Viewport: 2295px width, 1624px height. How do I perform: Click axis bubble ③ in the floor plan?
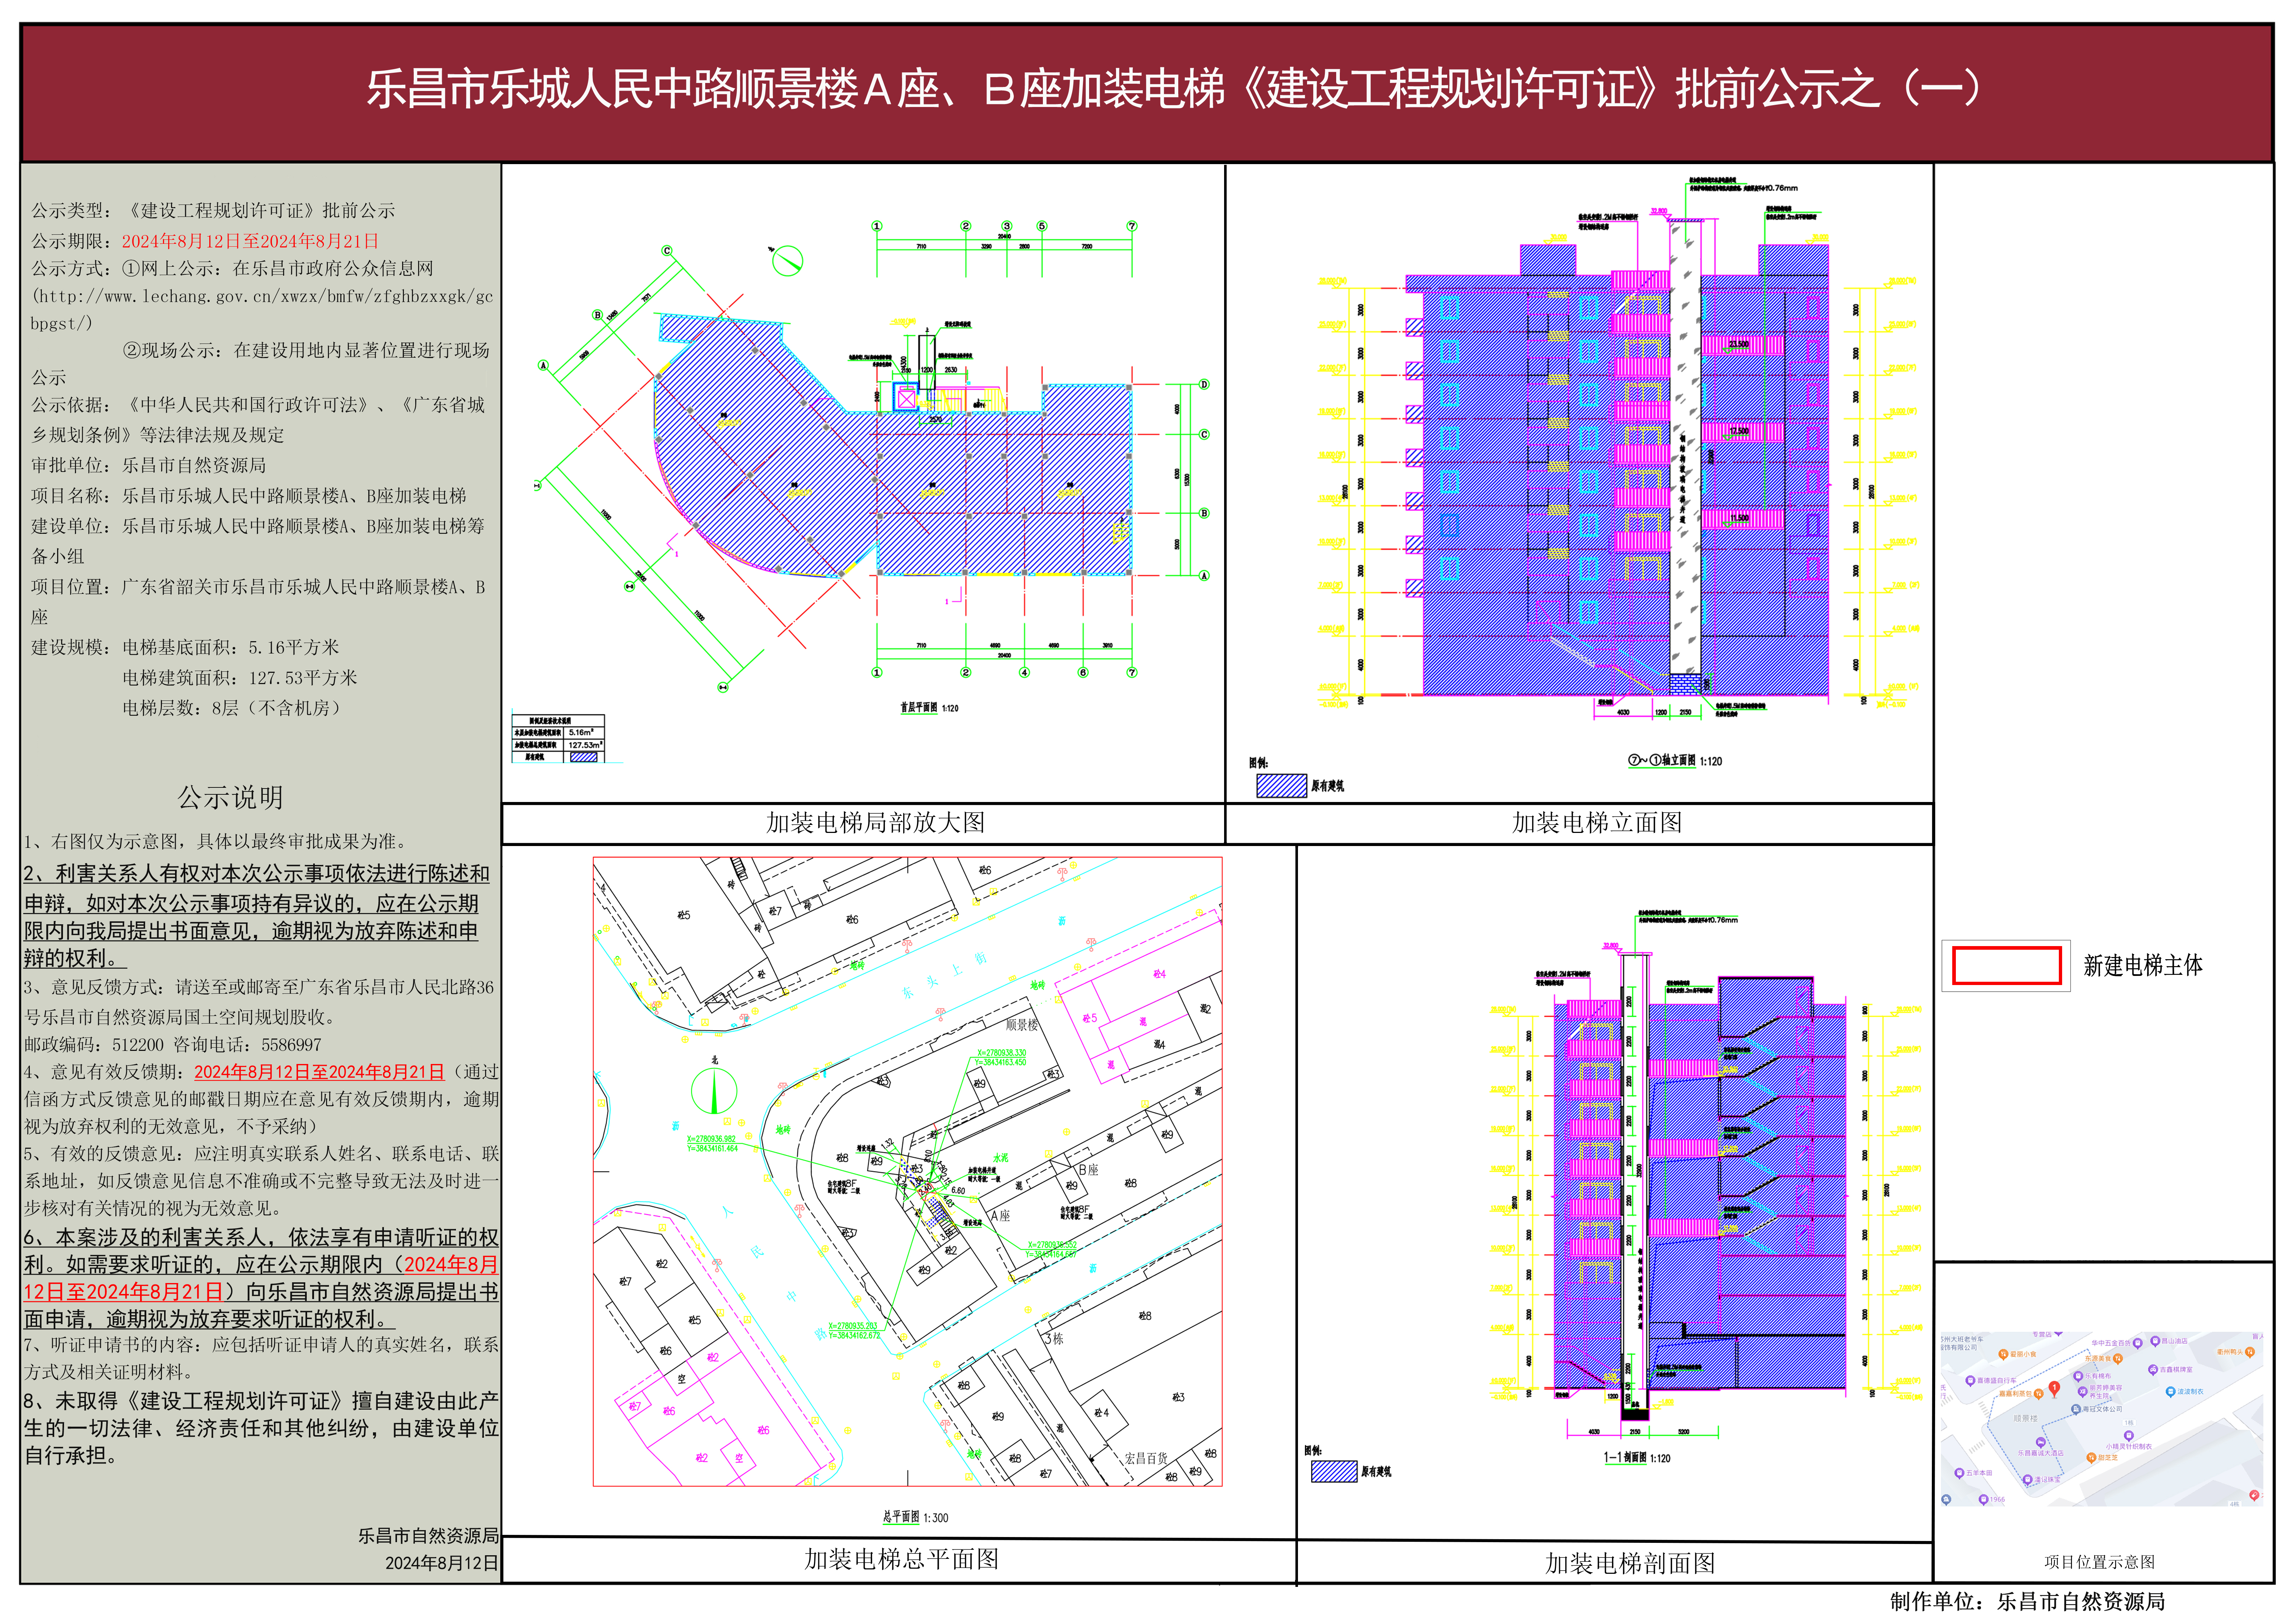click(1006, 226)
